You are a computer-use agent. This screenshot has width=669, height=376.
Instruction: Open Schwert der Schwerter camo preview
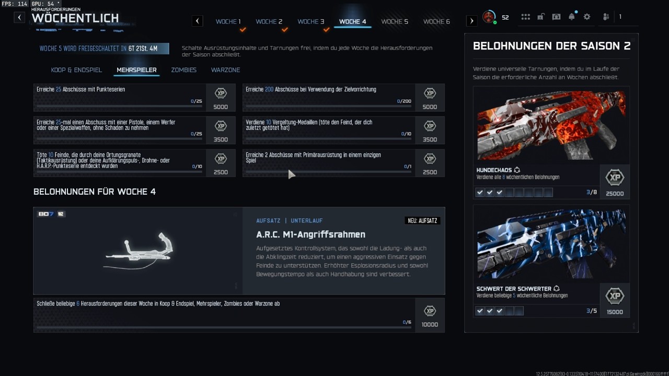(551, 244)
